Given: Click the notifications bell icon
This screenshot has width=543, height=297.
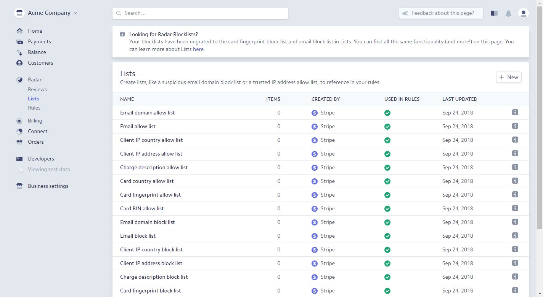Looking at the screenshot, I should click(508, 13).
